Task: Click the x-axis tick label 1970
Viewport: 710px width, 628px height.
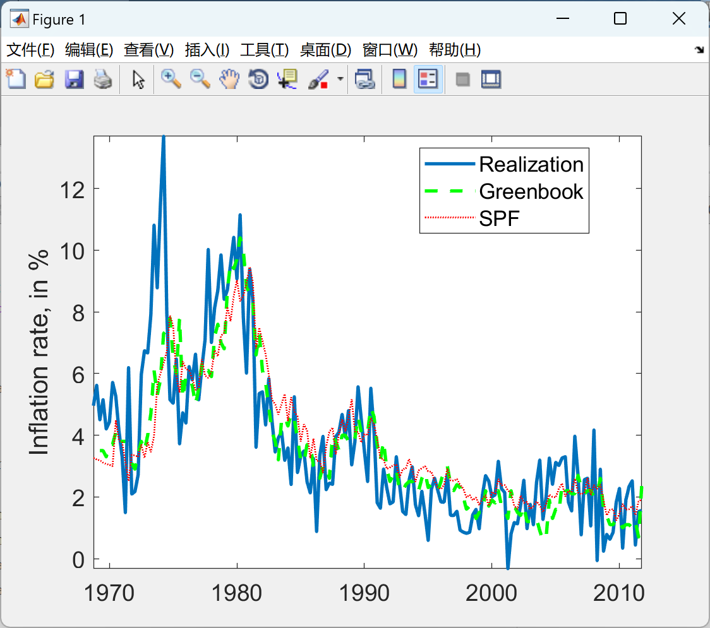Action: click(x=109, y=593)
